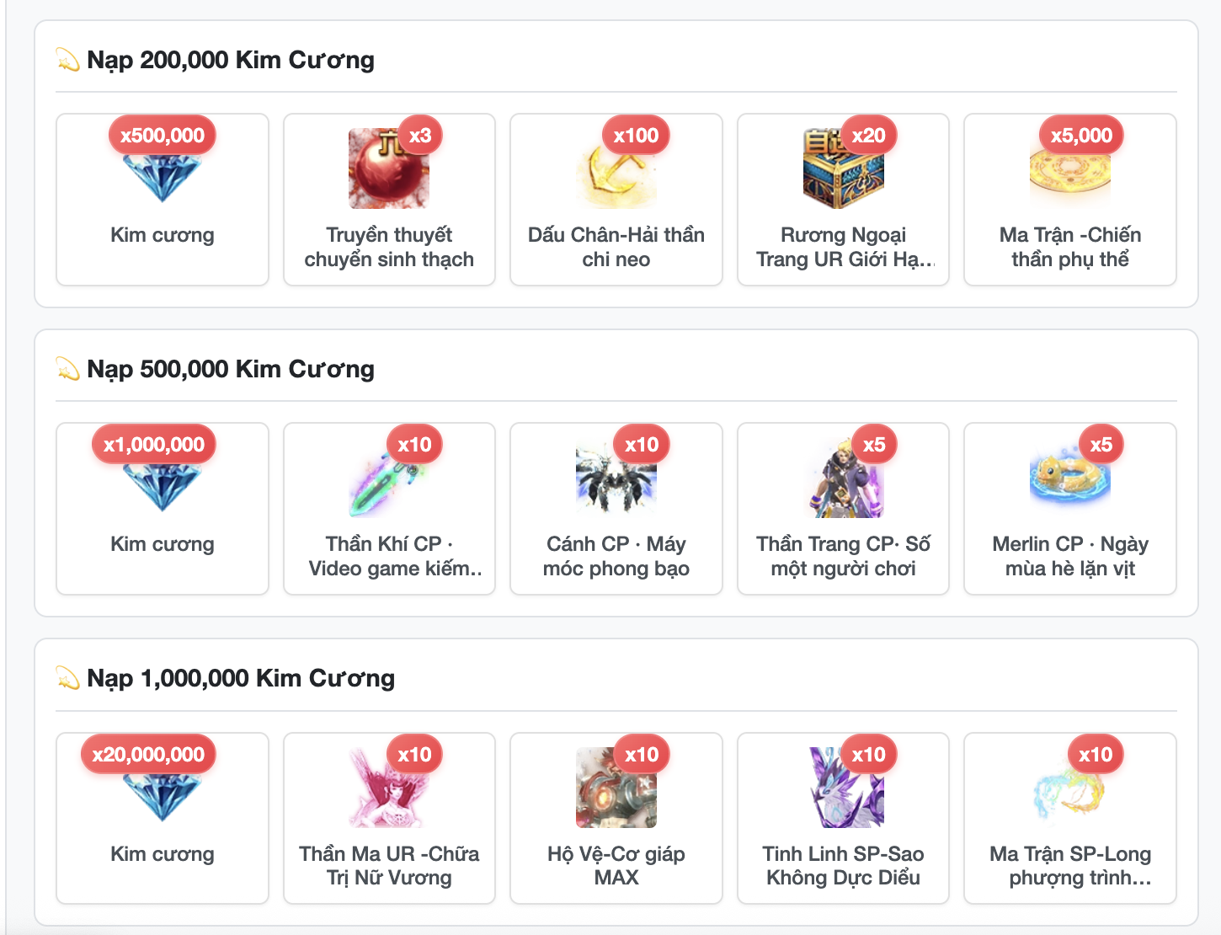This screenshot has height=935, width=1221.
Task: Click the Merlin CP rubber duck float icon
Action: (1070, 478)
